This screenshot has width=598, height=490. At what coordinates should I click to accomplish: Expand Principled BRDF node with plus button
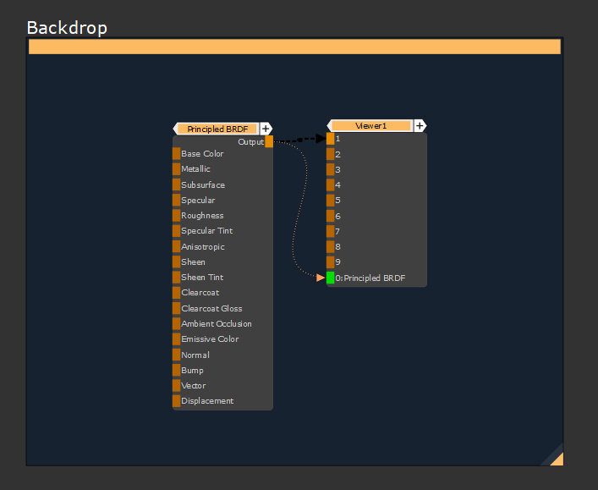[266, 129]
